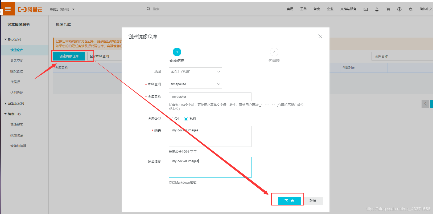Screen dimensions: 433x214
Task: Open the hamburger navigation menu
Action: (7, 9)
